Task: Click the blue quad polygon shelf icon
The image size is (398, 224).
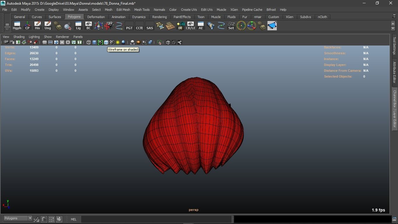Action: click(x=272, y=26)
